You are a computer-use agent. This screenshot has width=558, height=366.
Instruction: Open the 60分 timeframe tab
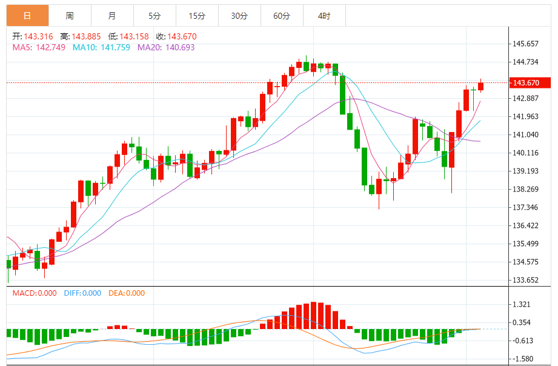click(282, 16)
